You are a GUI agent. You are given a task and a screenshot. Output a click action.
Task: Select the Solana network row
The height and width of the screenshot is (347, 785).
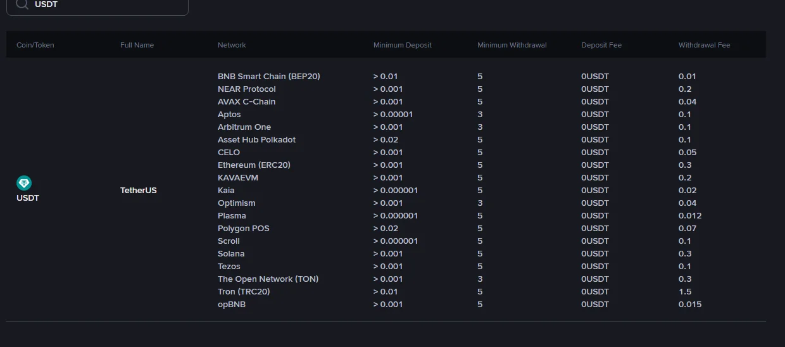coord(231,253)
